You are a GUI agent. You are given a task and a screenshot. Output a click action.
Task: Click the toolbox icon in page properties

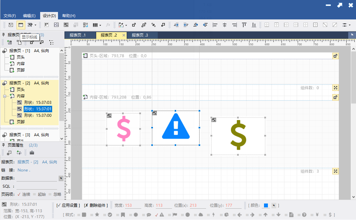click(x=32, y=153)
